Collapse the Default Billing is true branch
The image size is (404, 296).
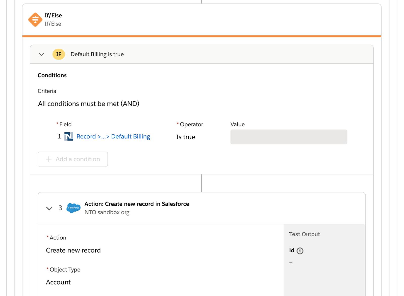(x=41, y=54)
